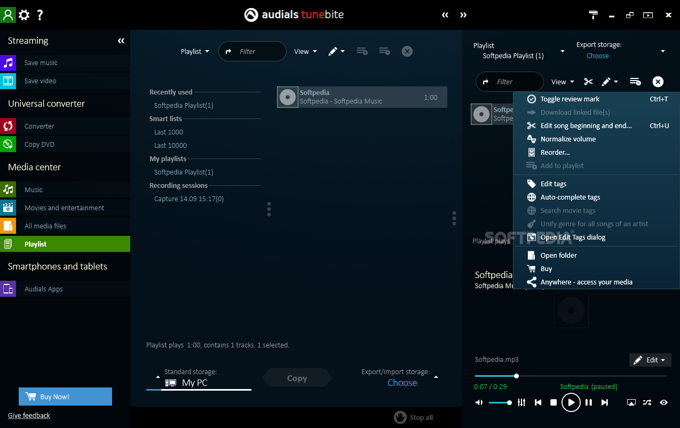Open the right Playlist selector dropdown arrow
680x428 pixels.
click(562, 51)
